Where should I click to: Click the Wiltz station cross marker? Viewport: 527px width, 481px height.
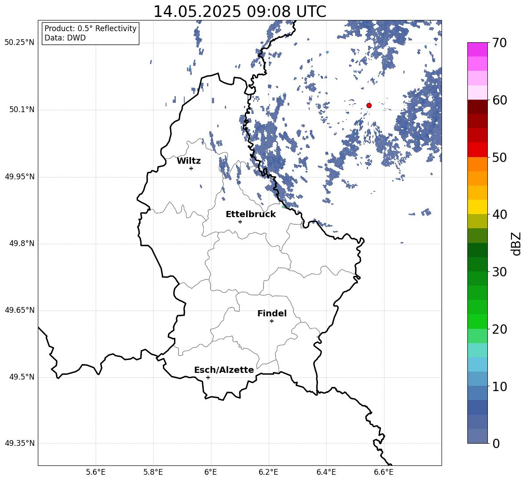coord(191,168)
